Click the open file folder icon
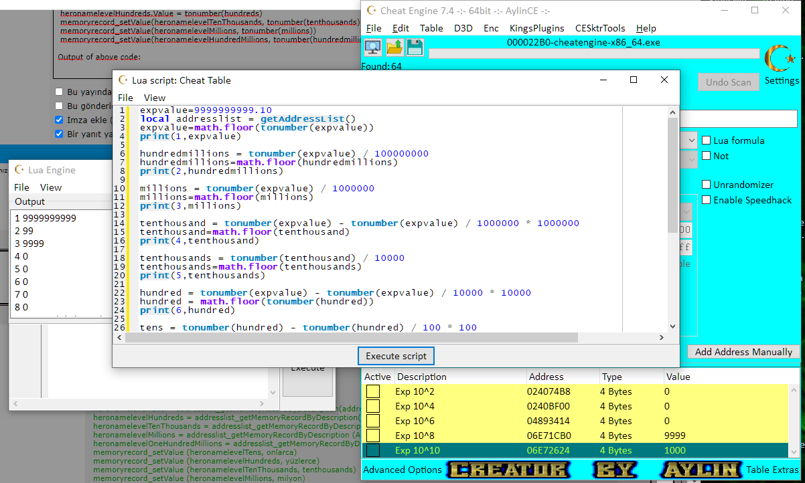 click(394, 47)
